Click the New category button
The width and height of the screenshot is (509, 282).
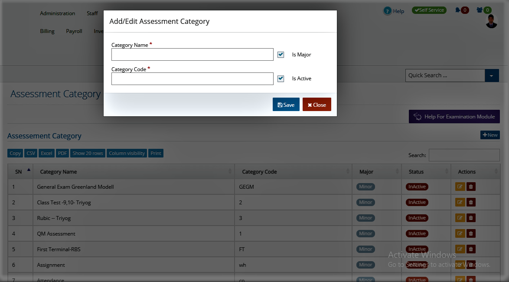pos(490,135)
